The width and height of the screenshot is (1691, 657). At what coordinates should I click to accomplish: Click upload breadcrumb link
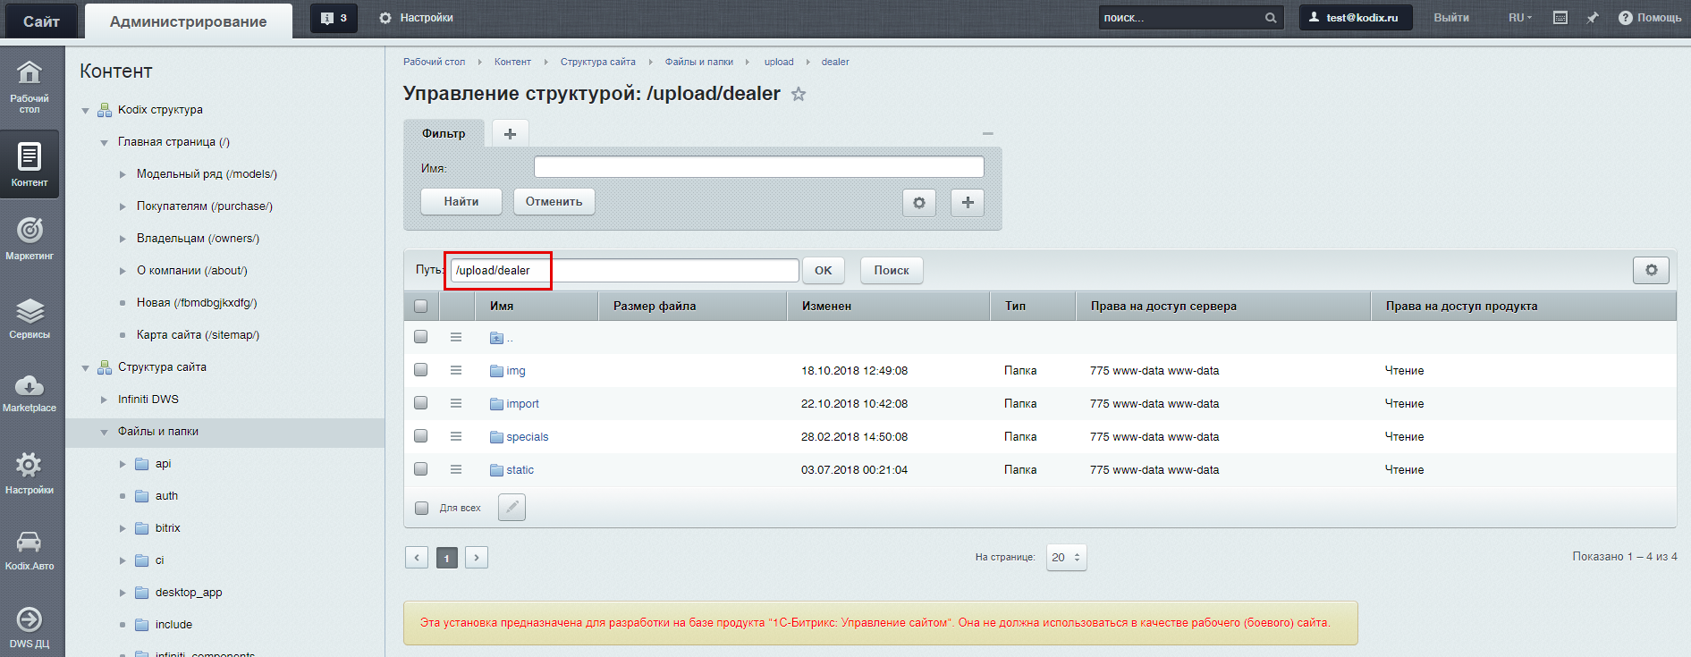(x=779, y=62)
